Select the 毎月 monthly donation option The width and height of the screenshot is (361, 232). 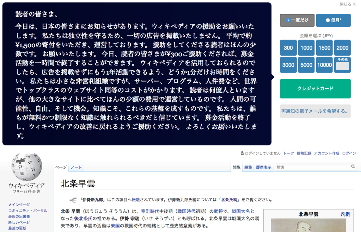[x=333, y=20]
